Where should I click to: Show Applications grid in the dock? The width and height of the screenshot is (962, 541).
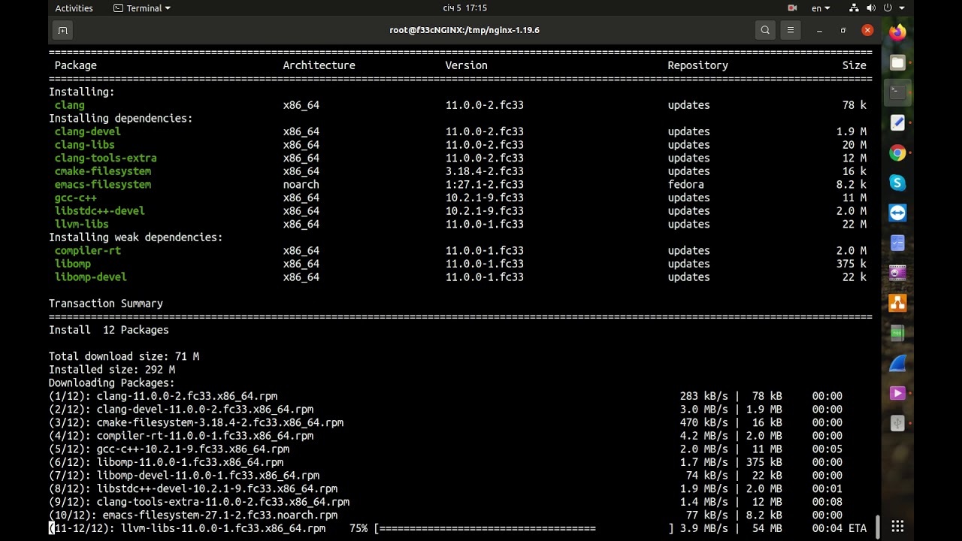[897, 526]
